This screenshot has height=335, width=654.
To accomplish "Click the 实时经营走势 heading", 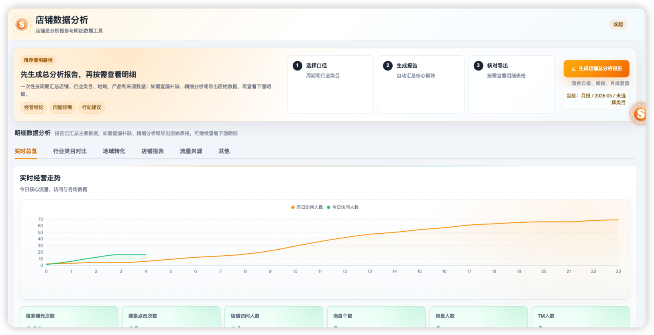I will [40, 178].
